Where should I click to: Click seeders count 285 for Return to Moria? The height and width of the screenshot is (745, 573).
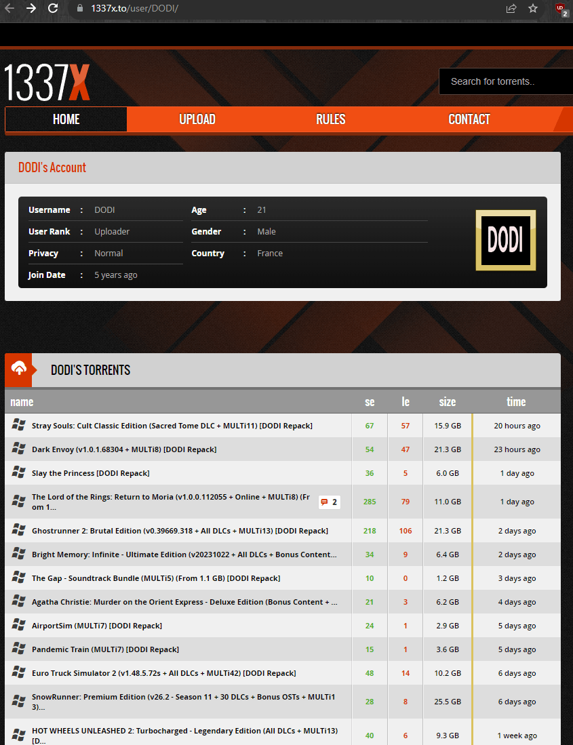coord(370,502)
